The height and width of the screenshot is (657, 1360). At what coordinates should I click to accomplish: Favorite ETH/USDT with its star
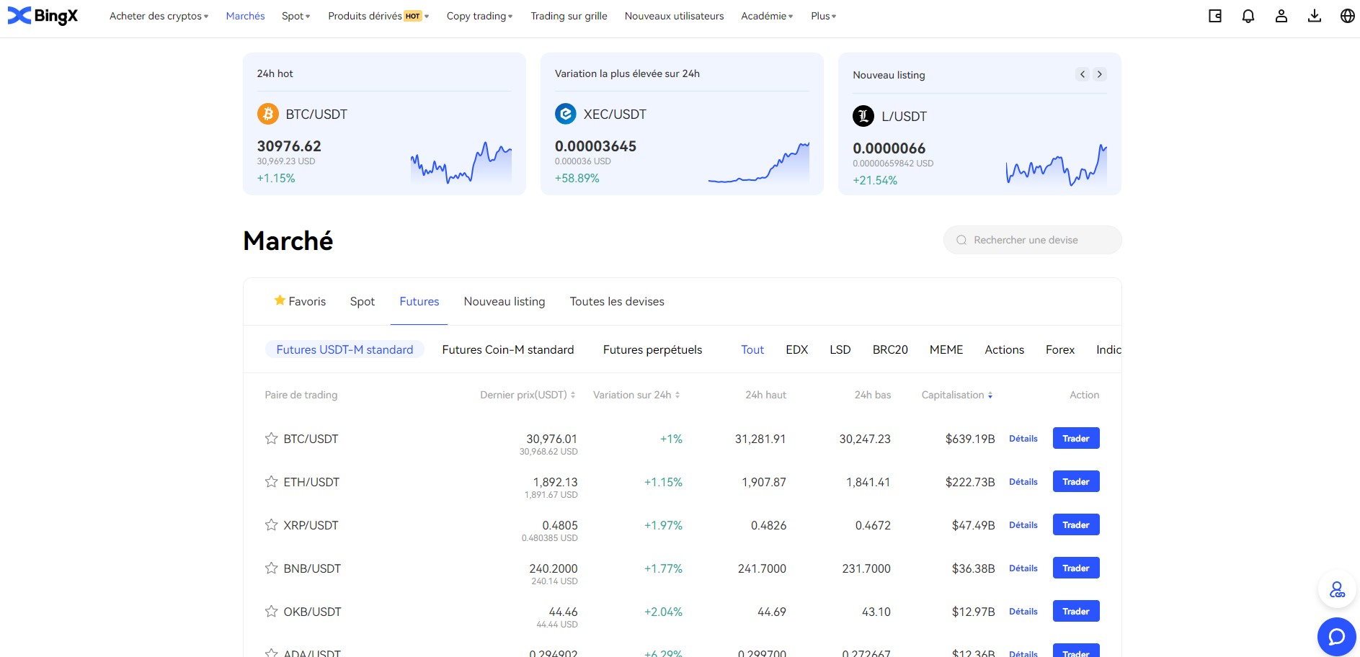(x=271, y=481)
